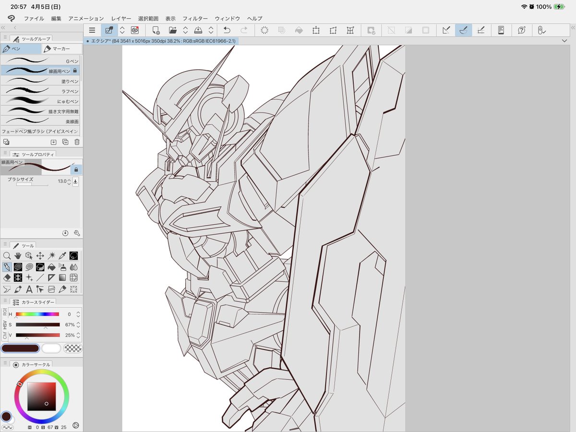Screen dimensions: 576x432
Task: Select the Operation object cube tool
Action: 29,256
